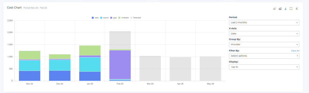This screenshot has width=309, height=93.
Task: Collapse the options side panel
Action: point(297,9)
